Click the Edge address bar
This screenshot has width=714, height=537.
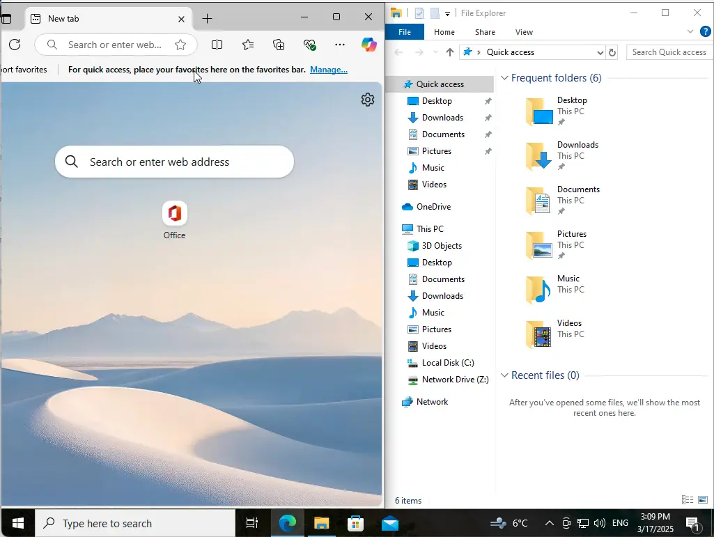115,45
